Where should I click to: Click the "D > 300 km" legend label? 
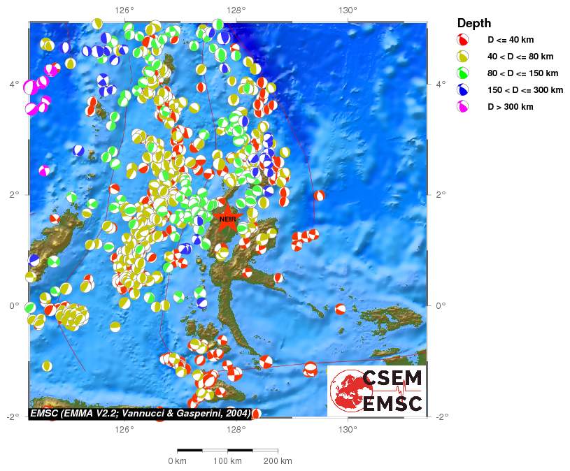pos(511,107)
